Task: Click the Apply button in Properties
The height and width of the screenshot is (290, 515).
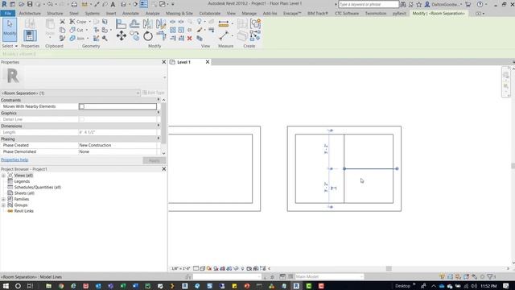Action: point(154,160)
